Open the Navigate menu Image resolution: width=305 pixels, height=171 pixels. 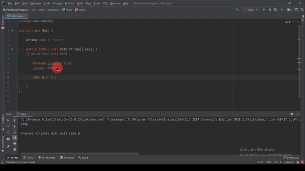point(36,3)
